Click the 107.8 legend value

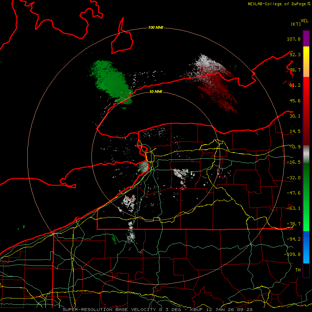pos(294,39)
